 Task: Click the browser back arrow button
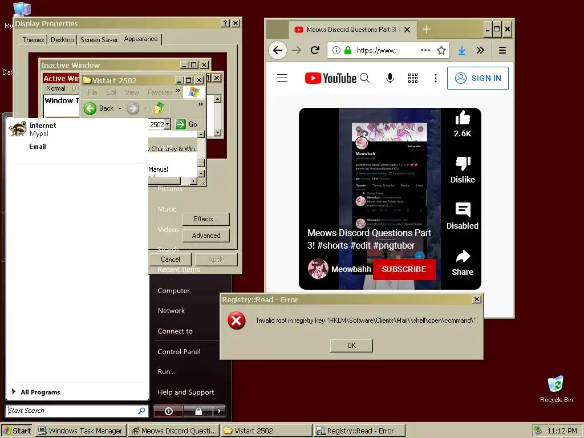tap(278, 50)
